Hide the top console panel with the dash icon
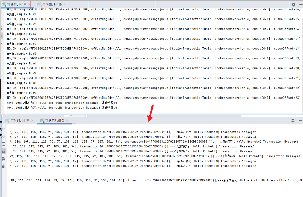The width and height of the screenshot is (303, 197). 301,4
